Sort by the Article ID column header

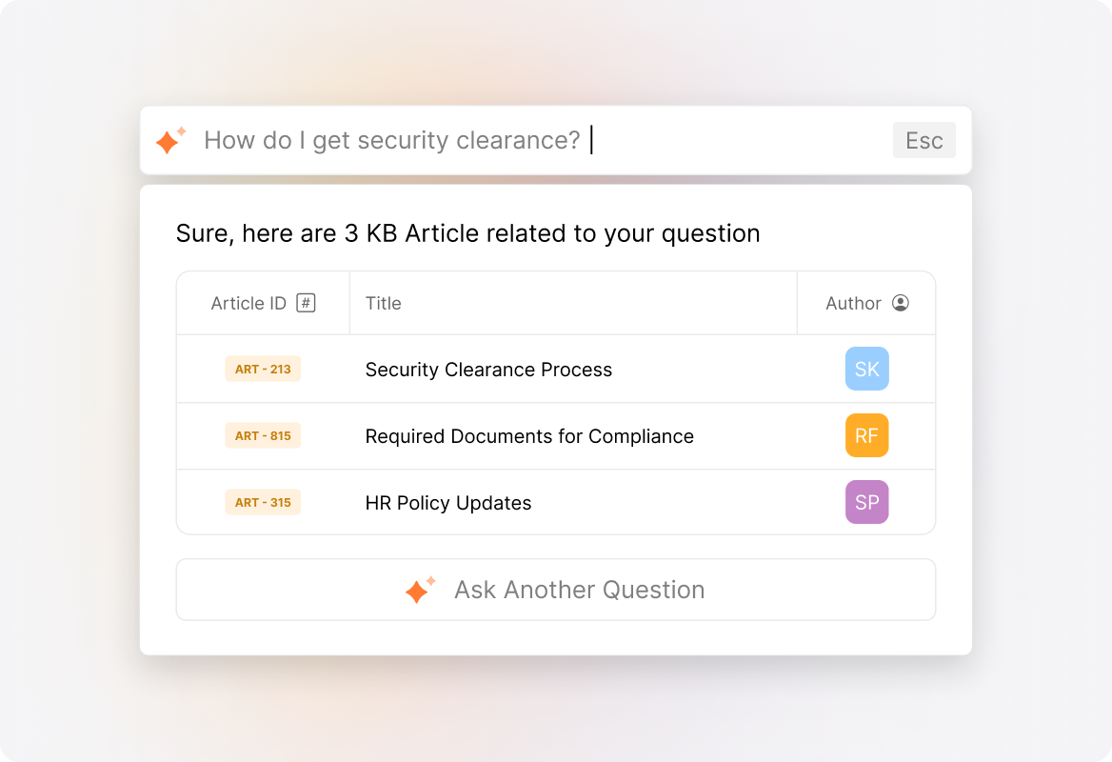pos(250,302)
